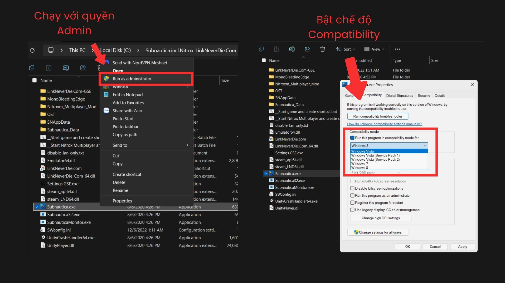Choose Windows 7 in compatibility dropdown list
This screenshot has height=283, width=505.
click(x=360, y=164)
